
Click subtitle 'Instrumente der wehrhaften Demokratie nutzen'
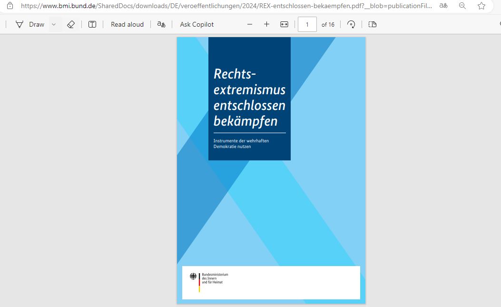coord(241,144)
